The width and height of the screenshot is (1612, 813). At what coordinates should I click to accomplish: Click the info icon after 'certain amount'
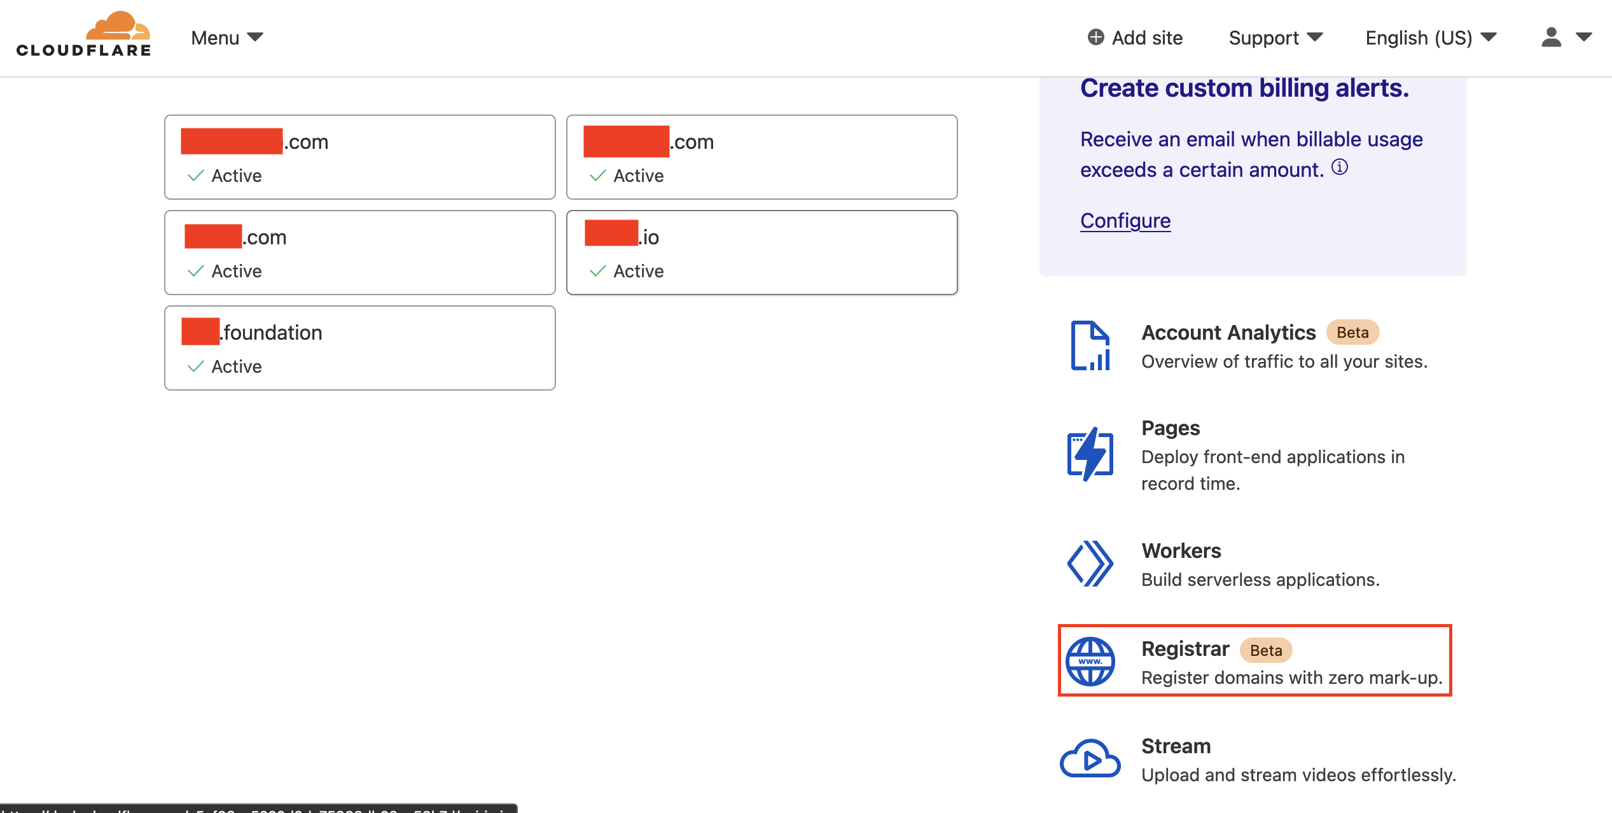[1340, 167]
